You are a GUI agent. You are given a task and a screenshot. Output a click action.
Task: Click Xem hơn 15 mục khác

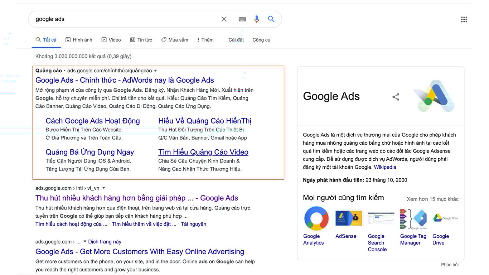pos(432,199)
